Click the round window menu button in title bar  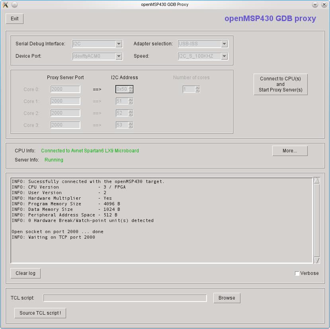[x=14, y=4]
